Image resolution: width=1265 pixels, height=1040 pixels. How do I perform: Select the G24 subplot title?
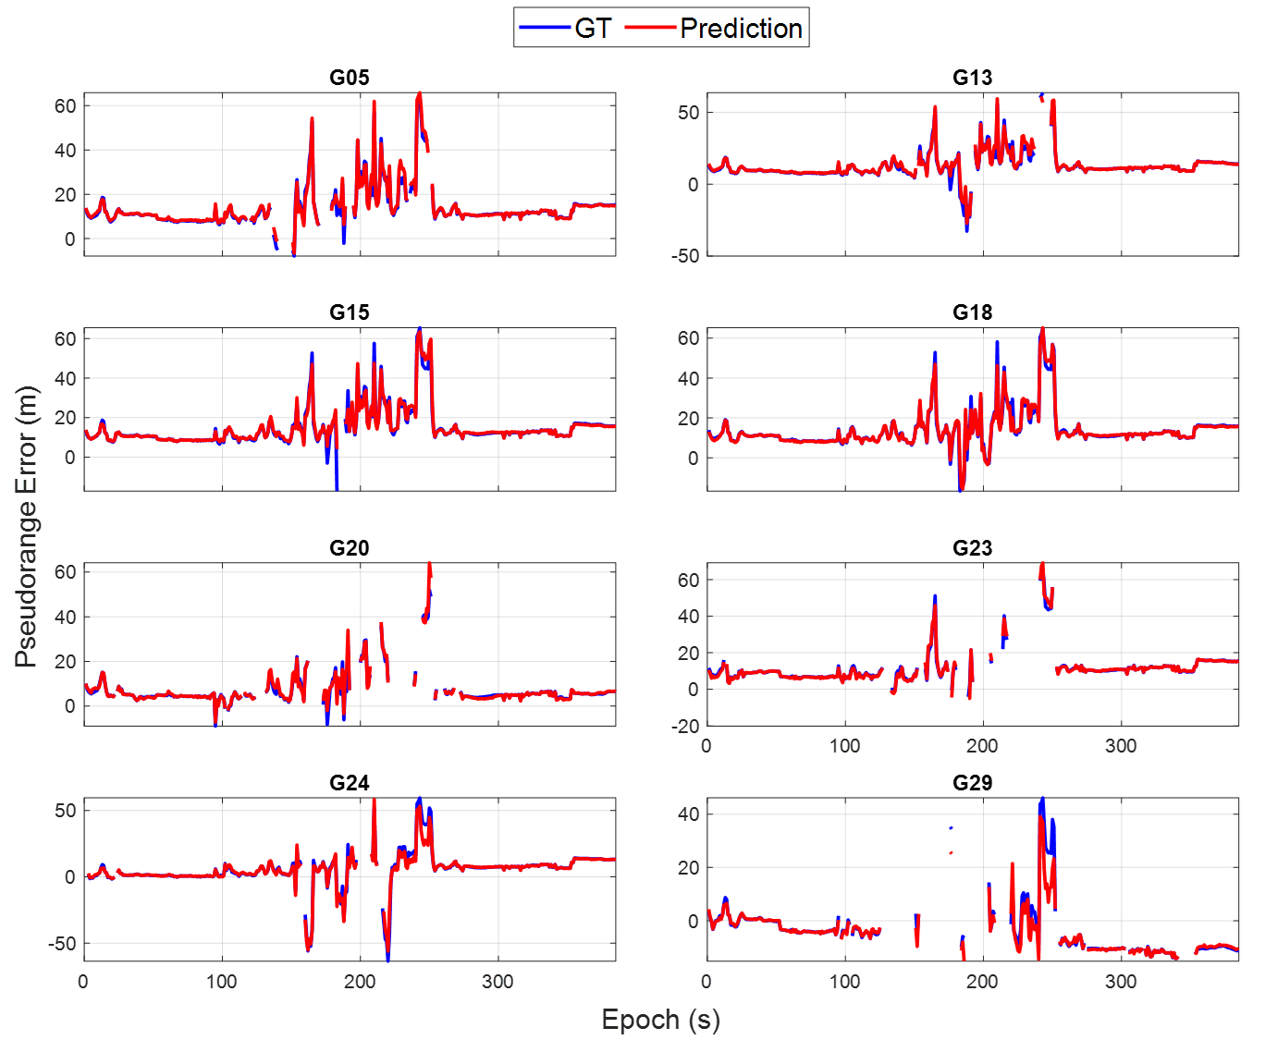(x=350, y=783)
